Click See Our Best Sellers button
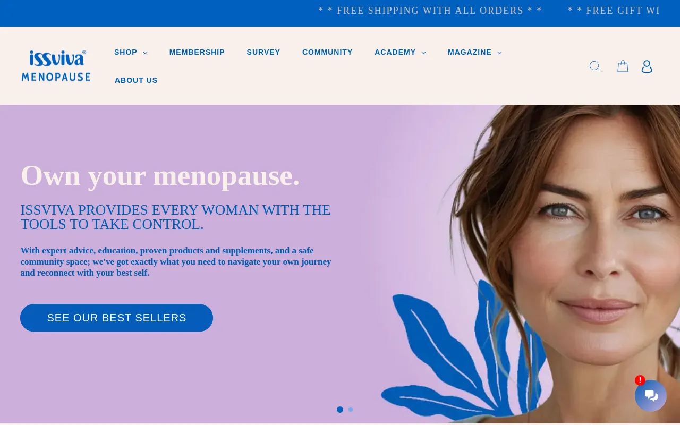Image resolution: width=680 pixels, height=425 pixels. [x=116, y=318]
